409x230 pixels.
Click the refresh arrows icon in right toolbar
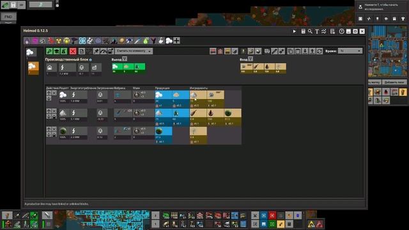[320, 51]
